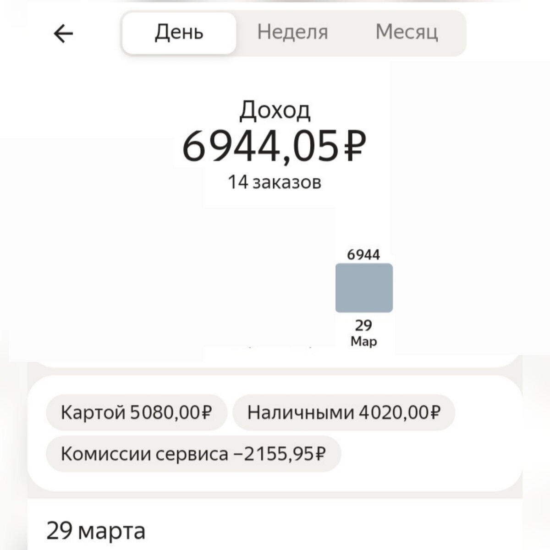The image size is (550, 550).
Task: Select the 29 March income column
Action: [x=364, y=287]
